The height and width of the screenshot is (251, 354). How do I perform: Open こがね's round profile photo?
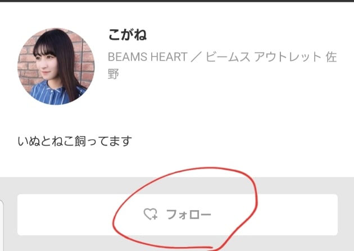click(56, 67)
